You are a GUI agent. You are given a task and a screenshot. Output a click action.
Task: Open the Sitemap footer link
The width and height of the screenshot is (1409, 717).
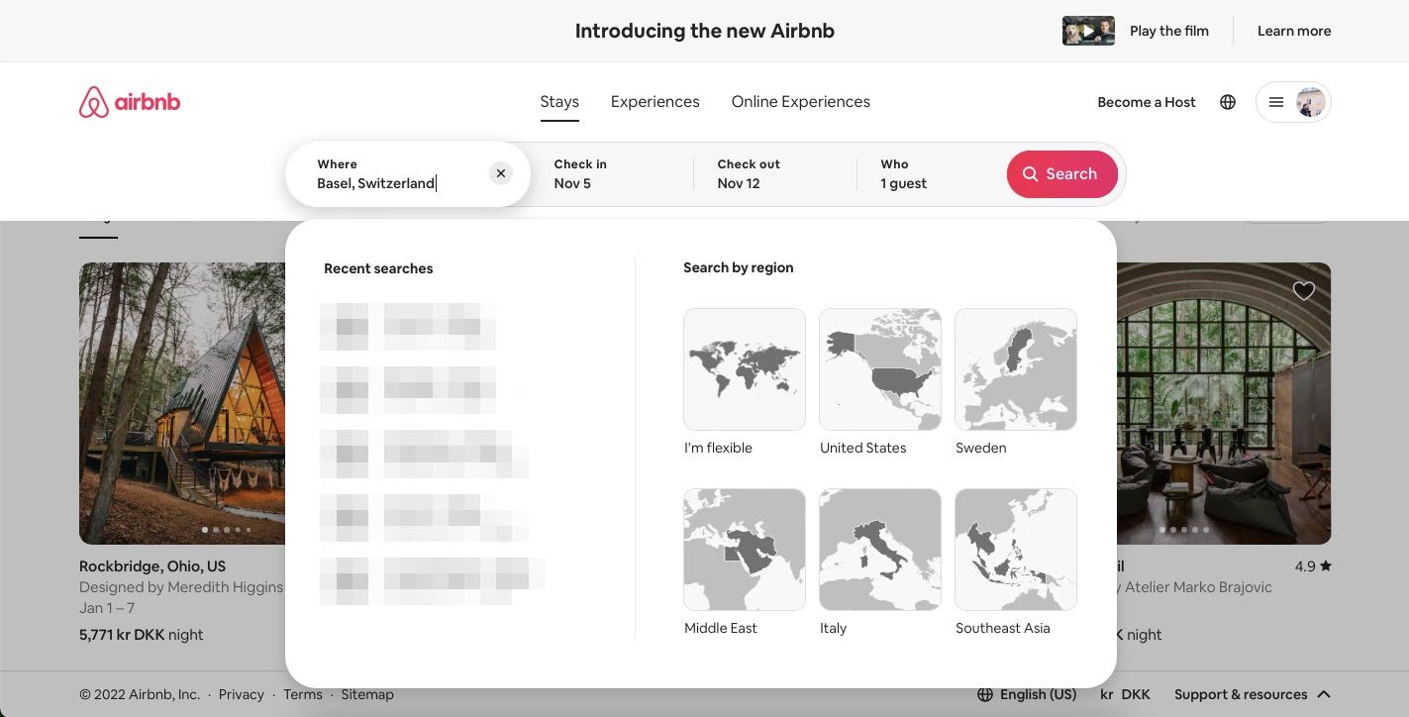click(367, 694)
